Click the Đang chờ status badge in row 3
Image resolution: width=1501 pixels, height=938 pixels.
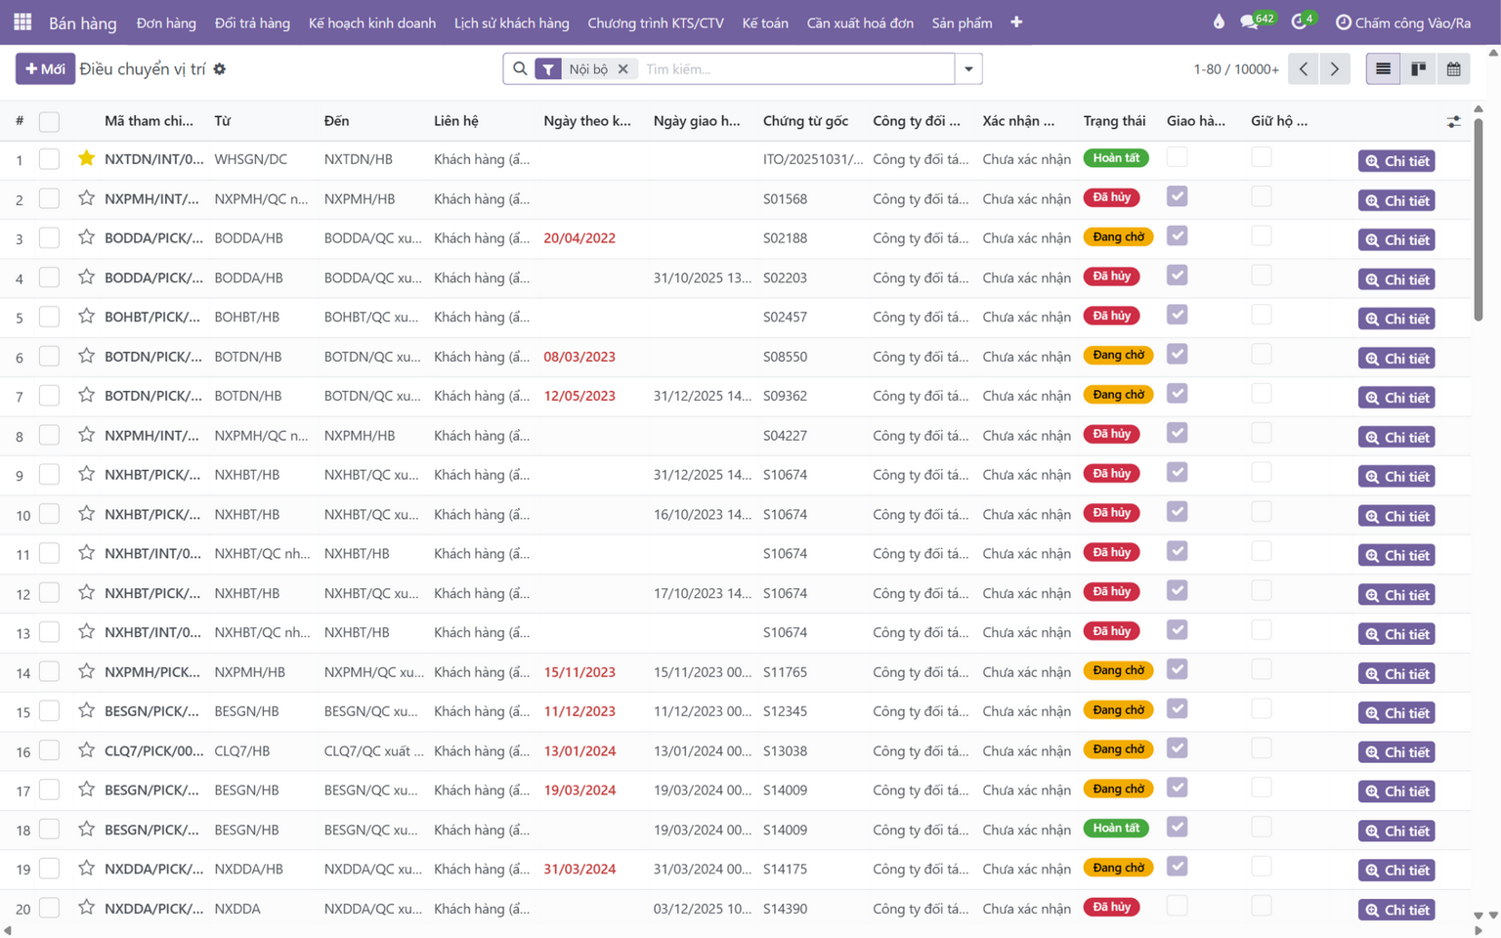point(1118,237)
